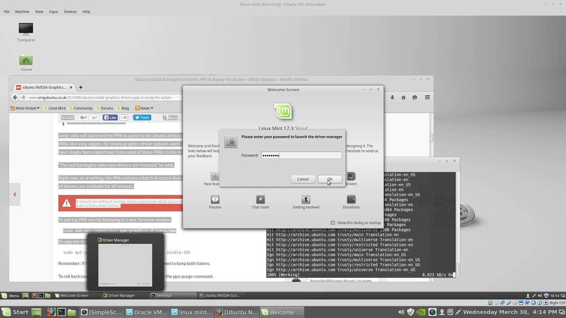
Task: Open the Home folder desktop icon
Action: click(26, 62)
